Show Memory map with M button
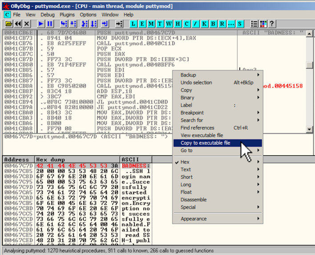Screen dimensions: 315x255 [152, 24]
